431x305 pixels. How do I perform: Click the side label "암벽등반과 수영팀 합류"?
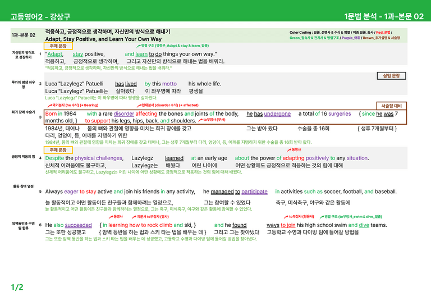24,226
